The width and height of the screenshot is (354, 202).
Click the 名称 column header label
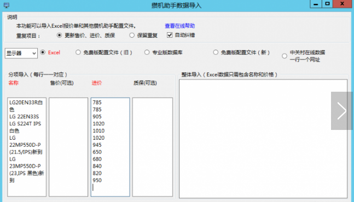[x=13, y=83]
